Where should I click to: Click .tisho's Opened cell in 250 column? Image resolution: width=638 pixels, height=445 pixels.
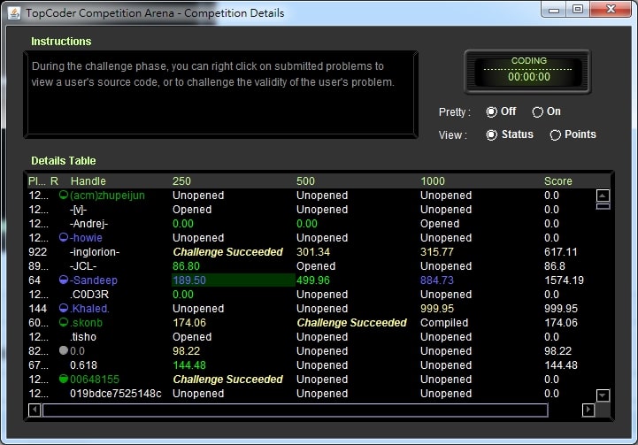[x=192, y=337]
